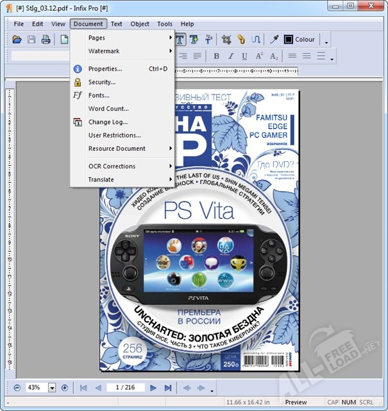
Task: Choose Word Count from Document menu
Action: pyautogui.click(x=108, y=109)
